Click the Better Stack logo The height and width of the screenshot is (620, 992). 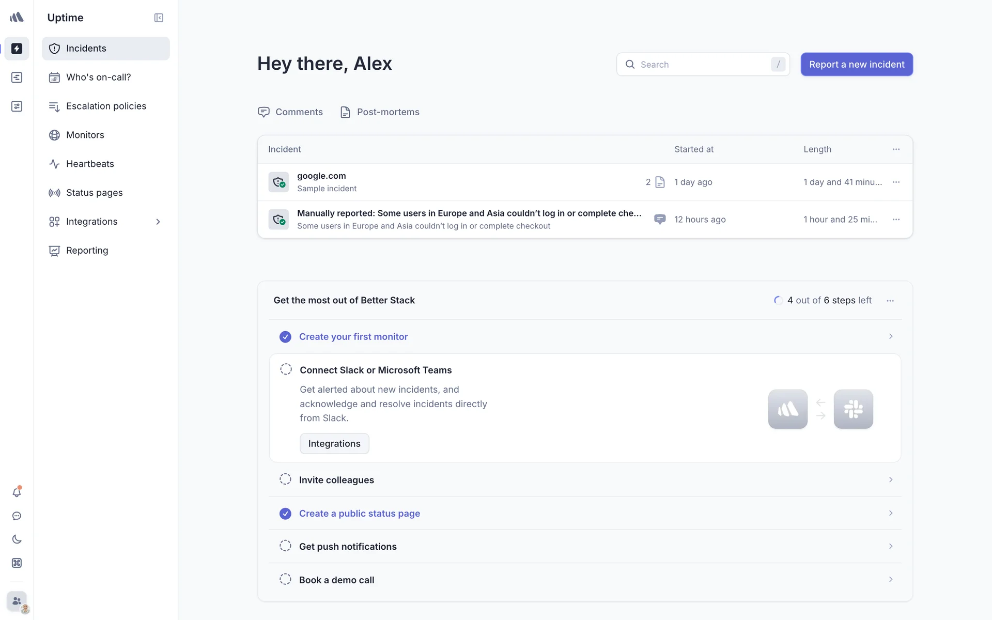click(17, 18)
